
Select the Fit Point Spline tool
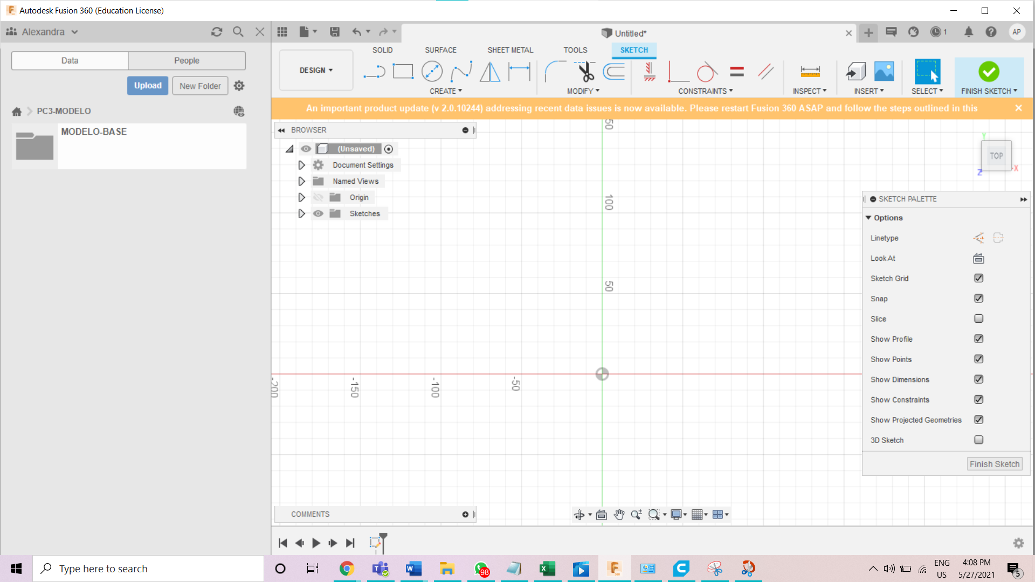(x=461, y=71)
